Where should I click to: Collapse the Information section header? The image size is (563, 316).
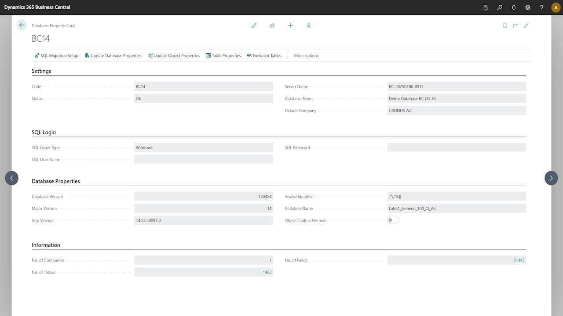click(x=46, y=245)
